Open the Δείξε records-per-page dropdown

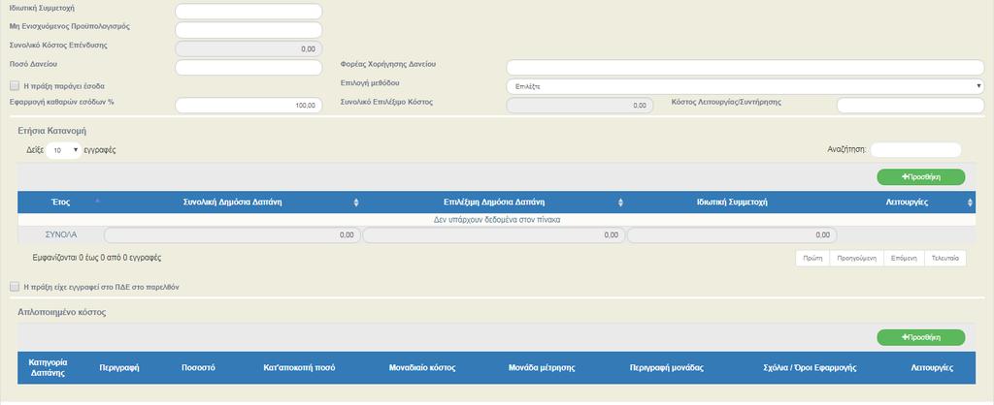coord(64,150)
